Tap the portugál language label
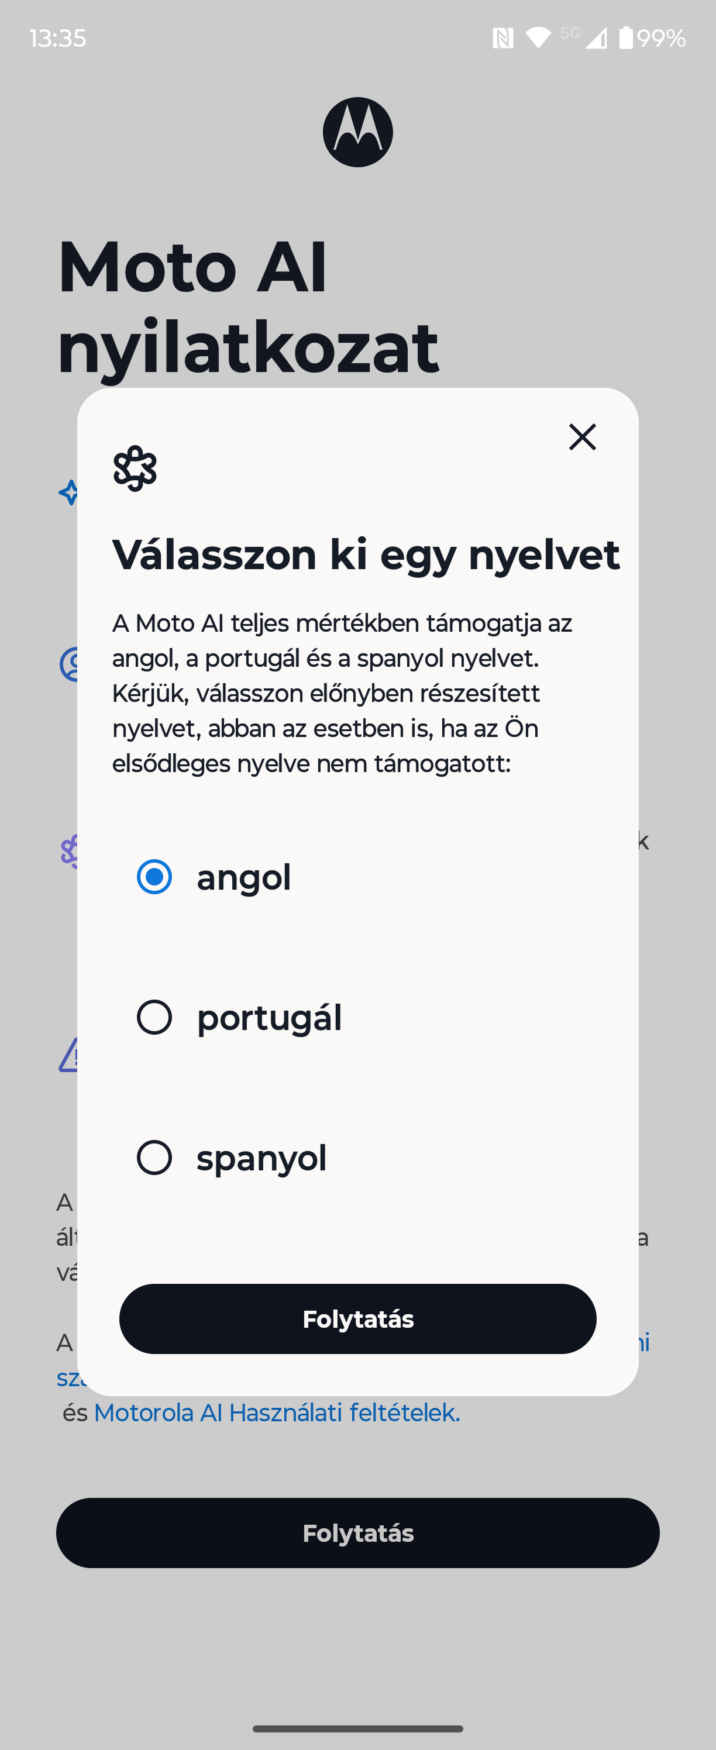 click(x=269, y=1018)
